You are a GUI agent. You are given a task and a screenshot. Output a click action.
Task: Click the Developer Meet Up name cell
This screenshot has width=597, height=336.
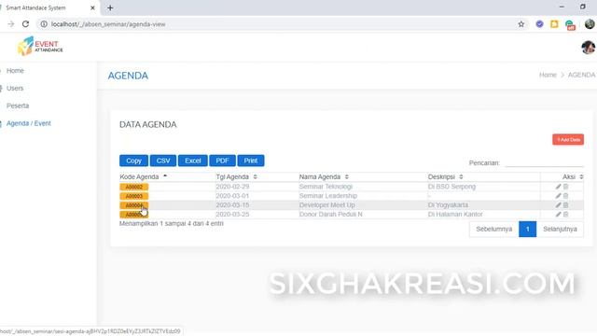pyautogui.click(x=326, y=205)
